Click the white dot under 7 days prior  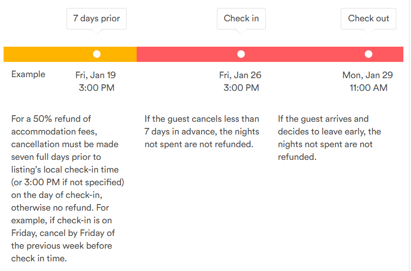pyautogui.click(x=97, y=54)
